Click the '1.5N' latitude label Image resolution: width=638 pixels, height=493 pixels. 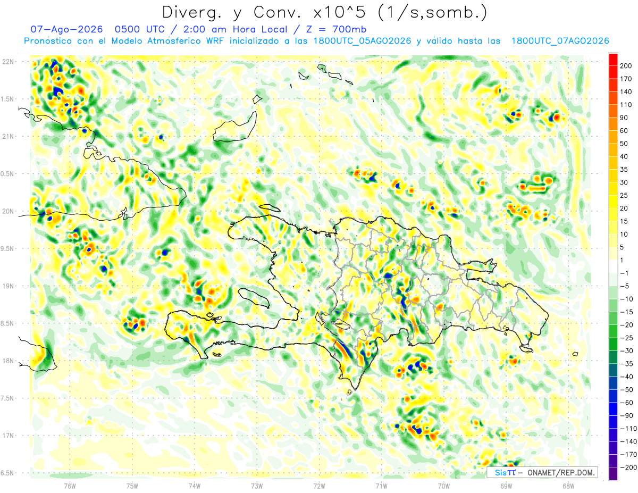(x=8, y=99)
